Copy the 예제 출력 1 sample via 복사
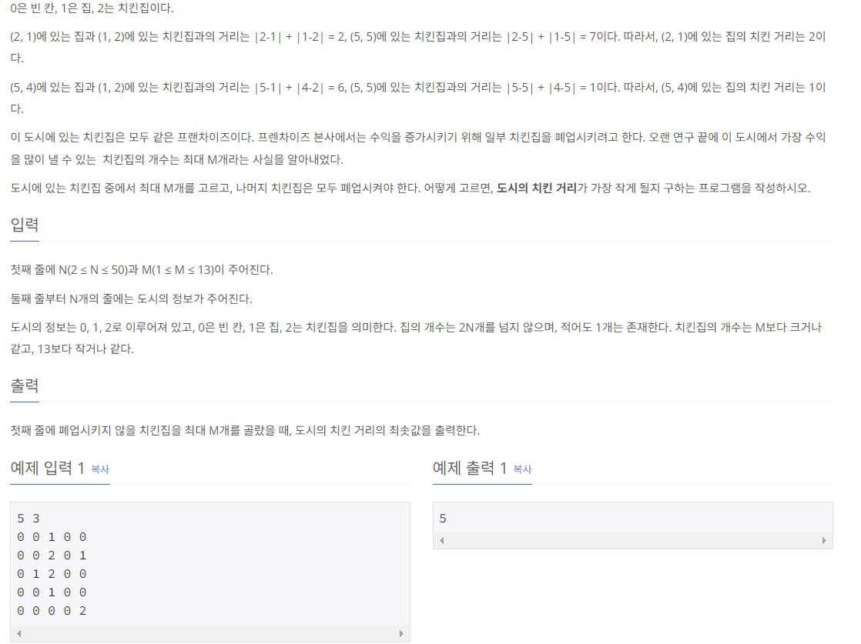This screenshot has width=861, height=644. [522, 469]
